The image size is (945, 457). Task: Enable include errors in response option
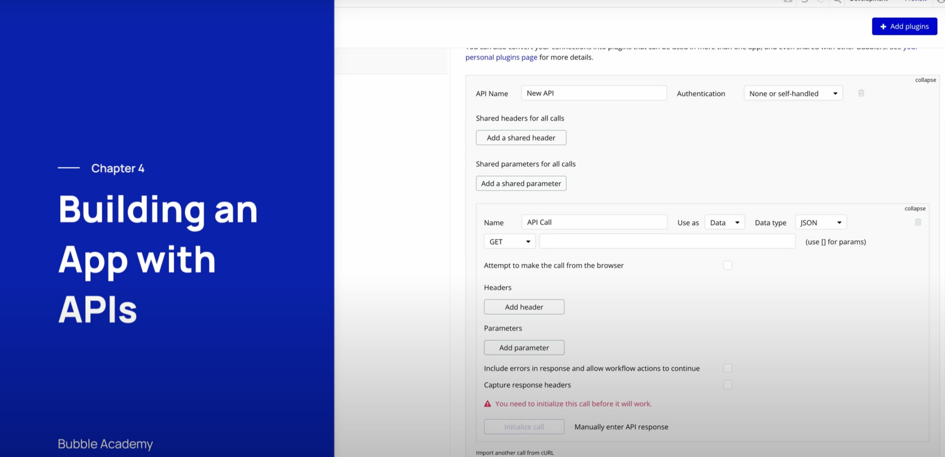pos(728,368)
